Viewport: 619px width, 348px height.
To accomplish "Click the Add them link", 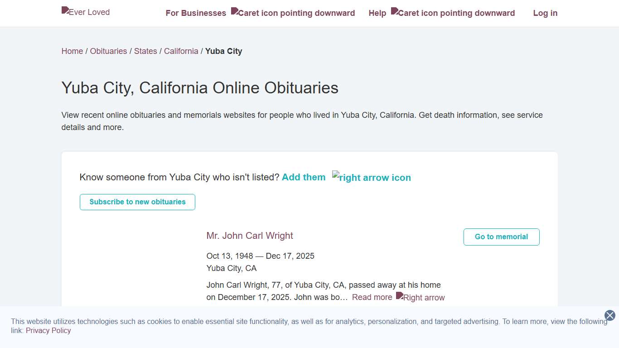I will click(304, 177).
